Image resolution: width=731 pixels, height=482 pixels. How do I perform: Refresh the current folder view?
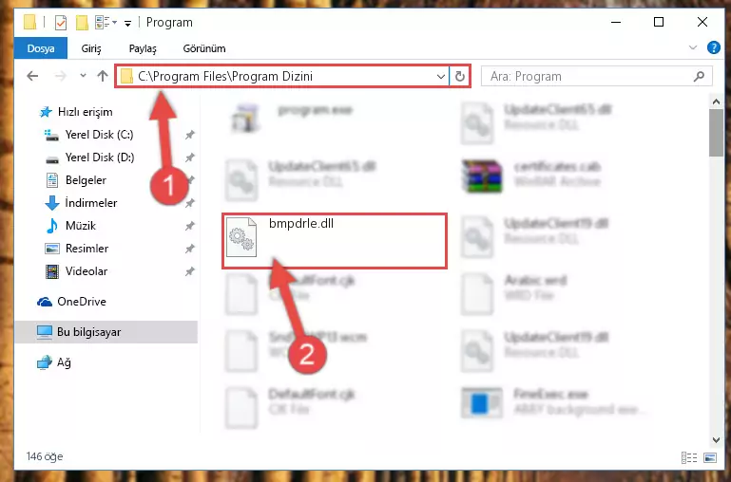click(x=460, y=76)
